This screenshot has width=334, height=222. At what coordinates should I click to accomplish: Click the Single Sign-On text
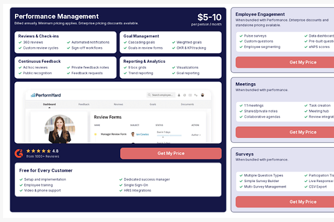[x=136, y=185]
